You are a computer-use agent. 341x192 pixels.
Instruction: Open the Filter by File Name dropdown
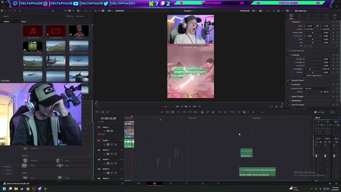click(x=82, y=16)
